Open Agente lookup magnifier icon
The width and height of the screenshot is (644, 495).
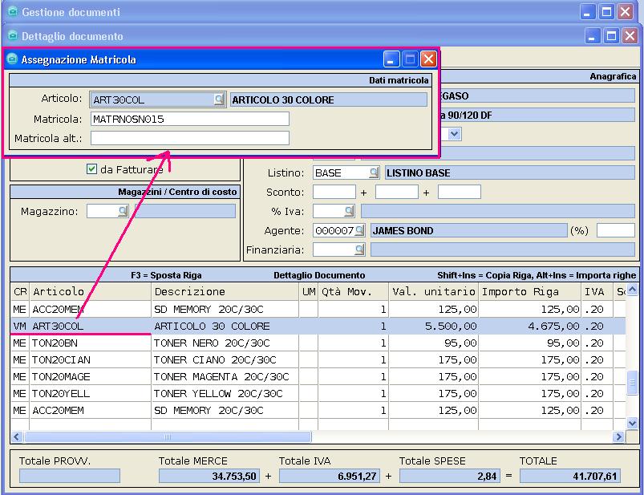pyautogui.click(x=359, y=230)
